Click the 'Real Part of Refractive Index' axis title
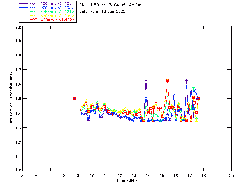The width and height of the screenshot is (238, 190). pos(11,98)
